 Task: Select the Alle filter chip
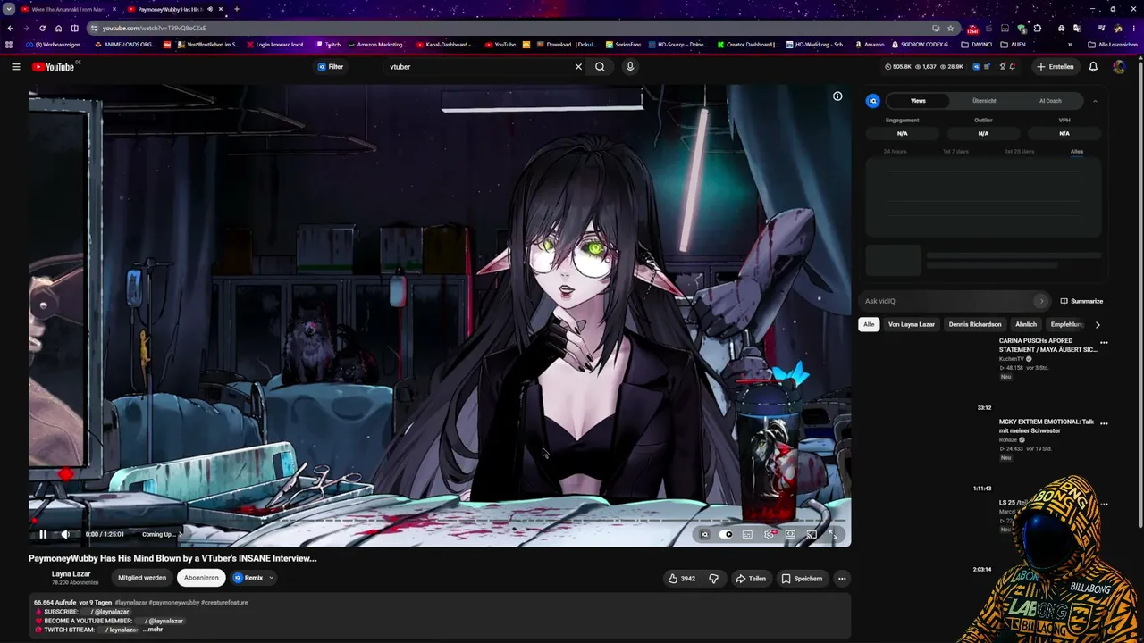point(868,324)
